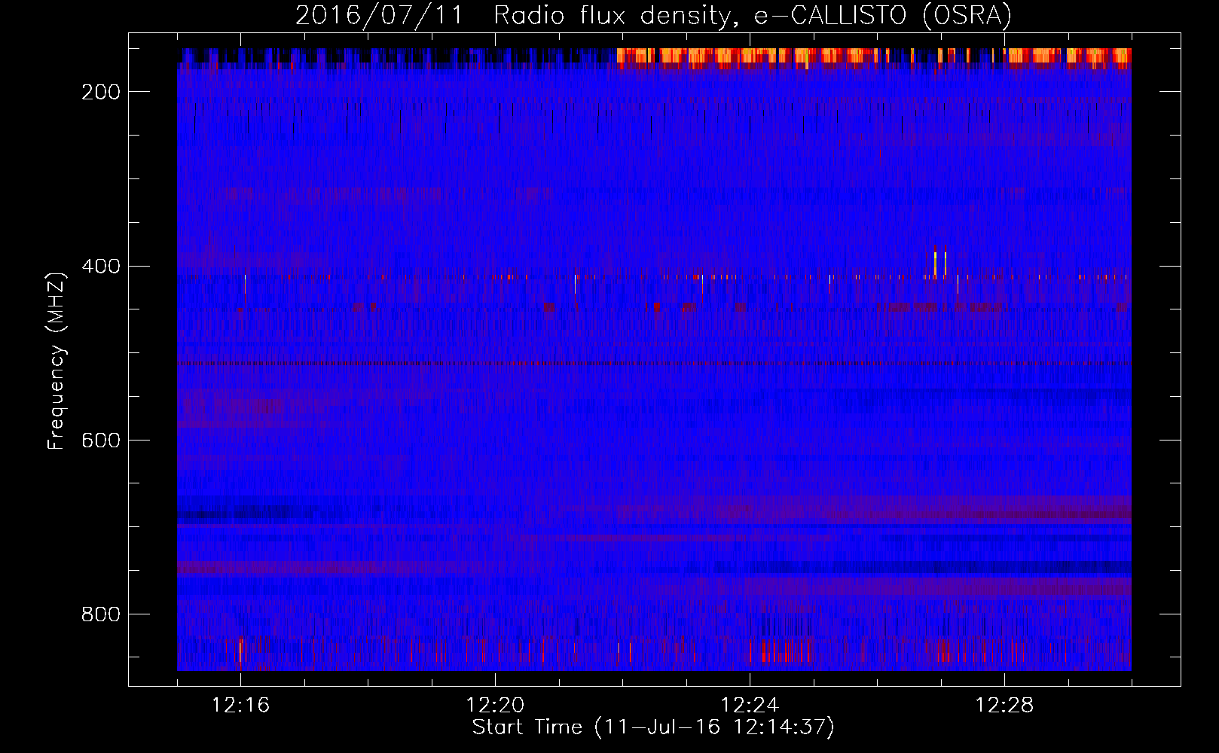Click the 'Start Time (11-Jul-16 12:14:37)' label
Screen dimensions: 1219x753
click(x=653, y=727)
